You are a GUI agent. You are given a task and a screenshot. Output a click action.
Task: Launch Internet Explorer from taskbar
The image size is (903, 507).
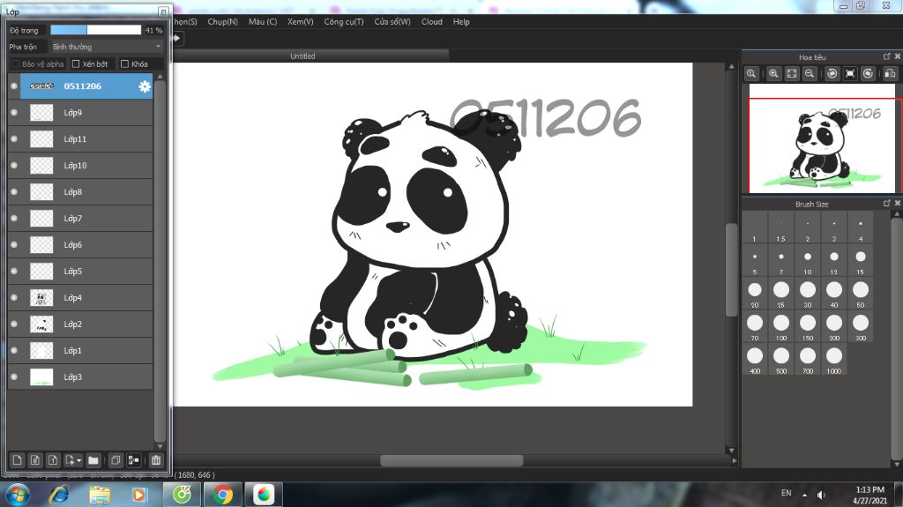(x=59, y=495)
